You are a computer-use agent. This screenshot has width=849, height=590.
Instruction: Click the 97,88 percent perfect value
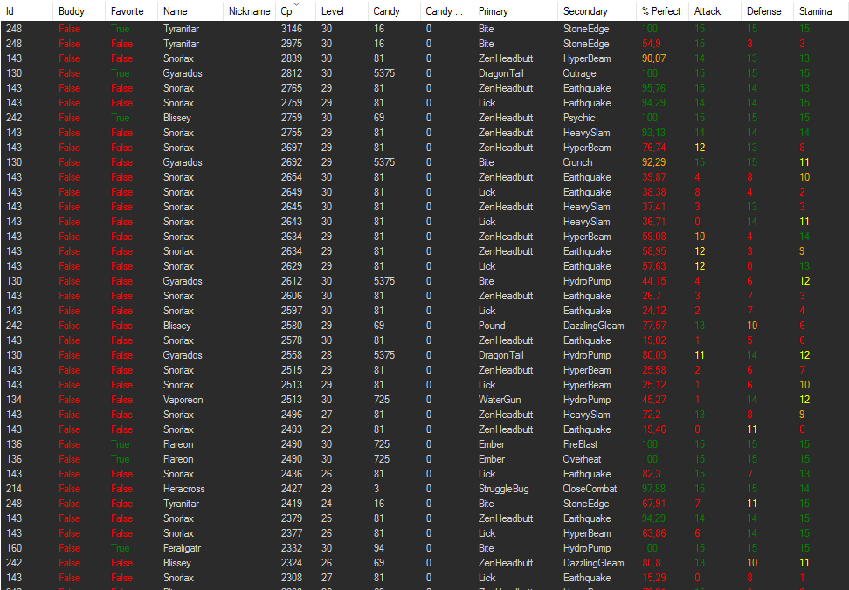point(653,489)
